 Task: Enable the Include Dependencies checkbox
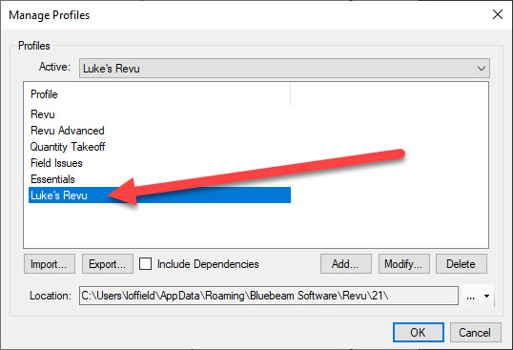pos(145,263)
